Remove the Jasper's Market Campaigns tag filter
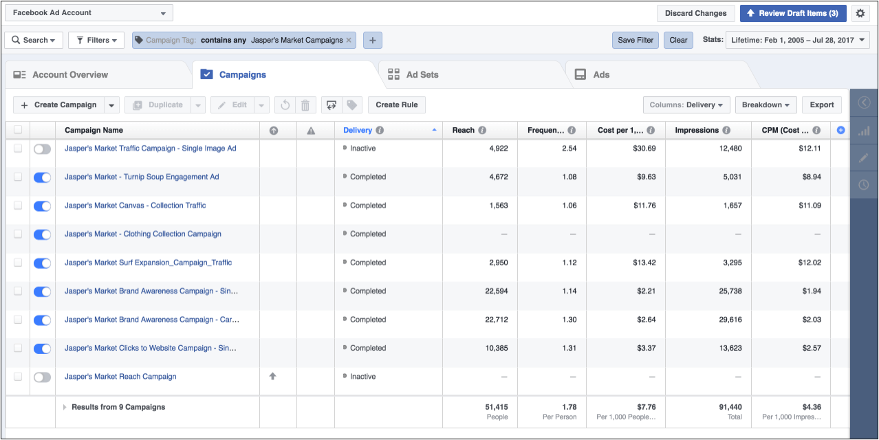 tap(349, 41)
